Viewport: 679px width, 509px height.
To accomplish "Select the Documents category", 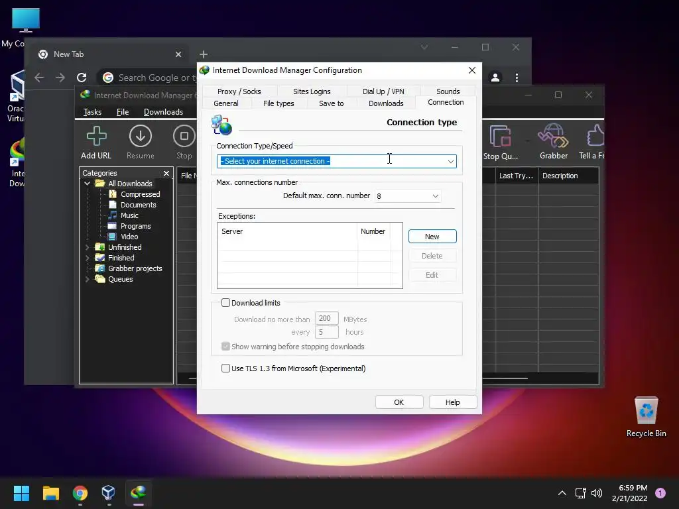I will point(138,205).
